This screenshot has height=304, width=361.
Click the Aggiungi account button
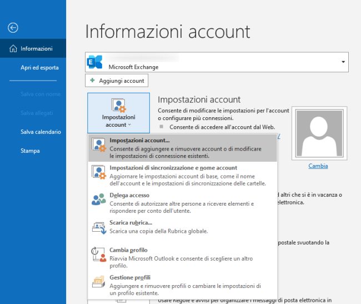[x=117, y=81]
